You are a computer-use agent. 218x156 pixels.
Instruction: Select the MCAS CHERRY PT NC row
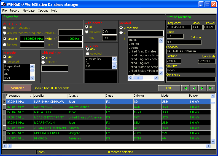(107, 117)
